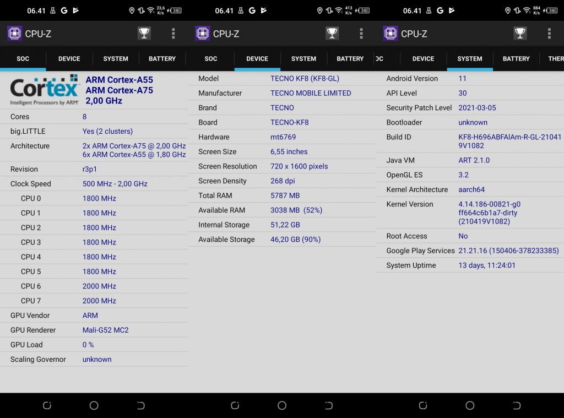Tap the recent apps nav button on SYSTEM screen
This screenshot has width=564, height=418.
coord(423,405)
